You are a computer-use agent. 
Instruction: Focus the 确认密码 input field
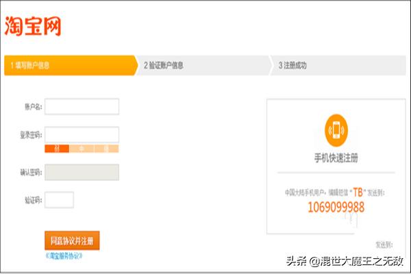(82, 172)
